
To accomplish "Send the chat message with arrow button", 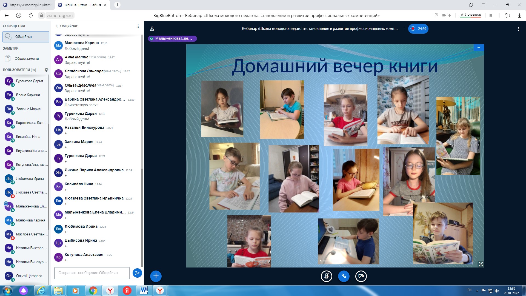I will (x=137, y=273).
